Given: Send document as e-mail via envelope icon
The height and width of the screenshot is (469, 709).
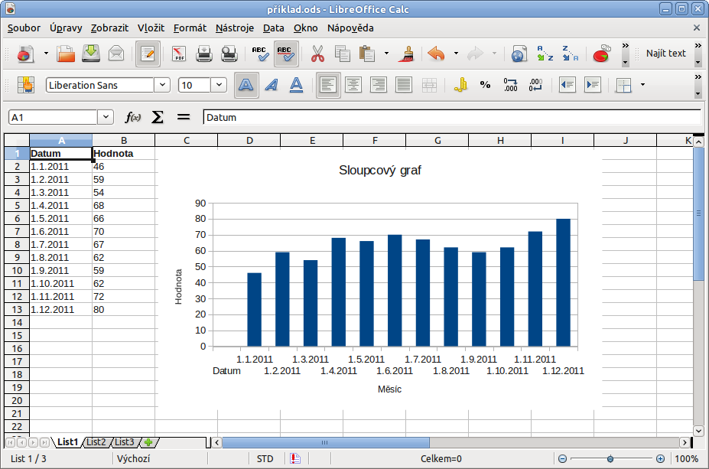Looking at the screenshot, I should [x=116, y=54].
